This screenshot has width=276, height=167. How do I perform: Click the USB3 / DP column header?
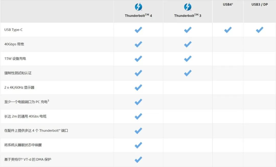click(259, 5)
